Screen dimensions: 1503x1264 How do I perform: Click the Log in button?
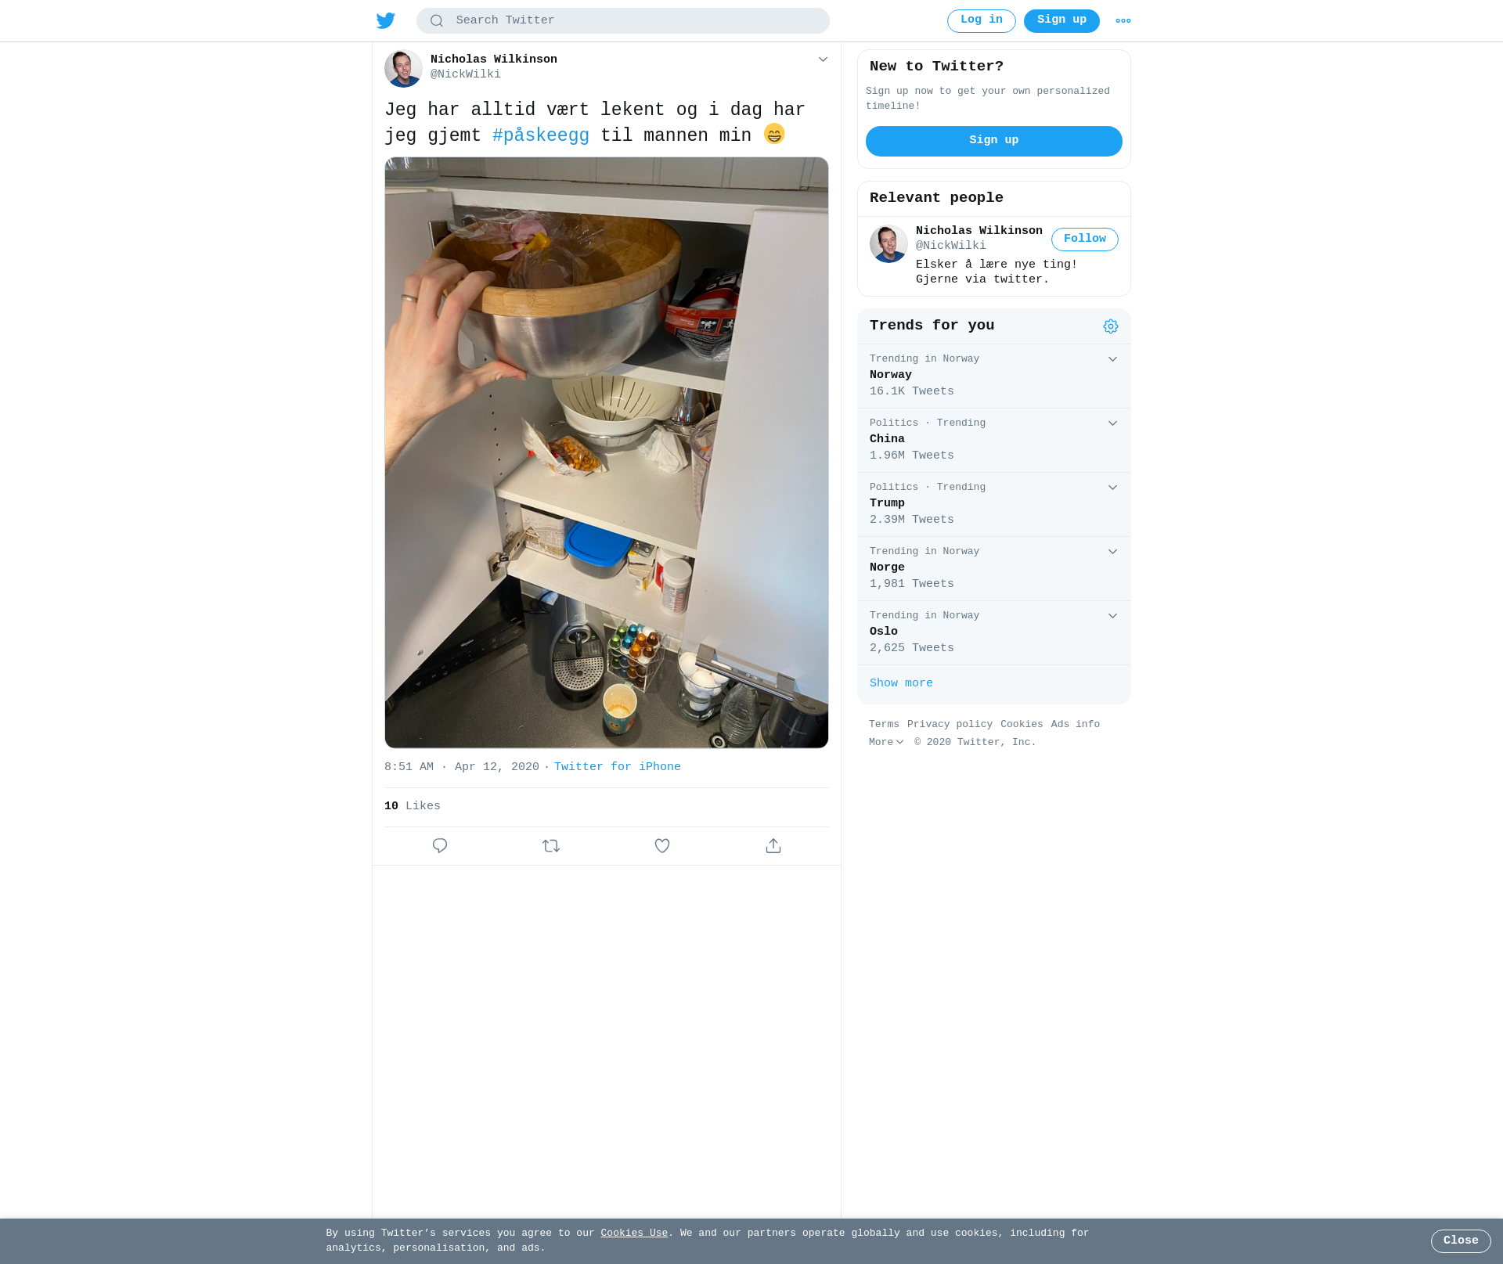point(982,21)
